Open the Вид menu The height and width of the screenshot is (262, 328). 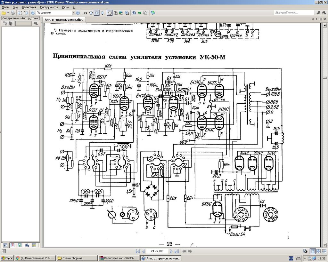15,7
